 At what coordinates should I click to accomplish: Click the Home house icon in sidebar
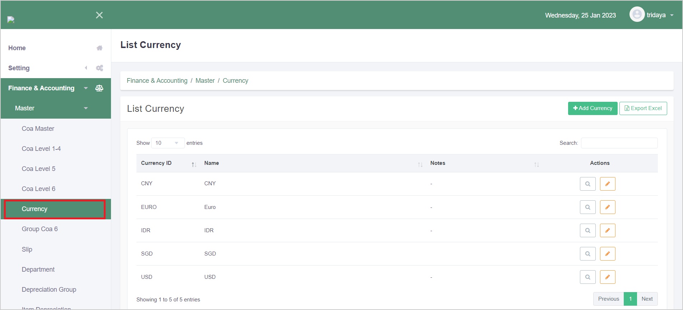pyautogui.click(x=99, y=48)
